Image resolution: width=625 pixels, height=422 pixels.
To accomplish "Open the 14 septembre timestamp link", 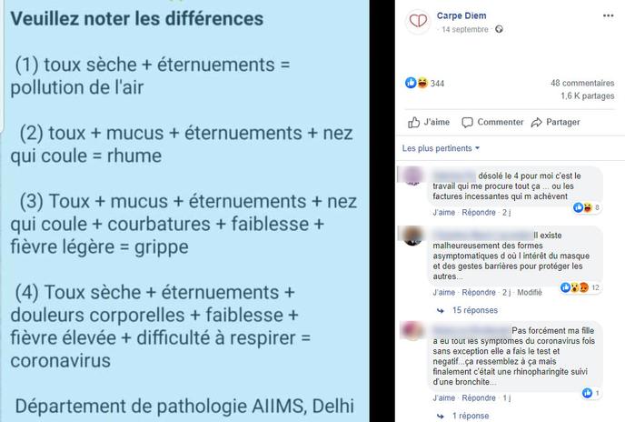I will click(465, 29).
